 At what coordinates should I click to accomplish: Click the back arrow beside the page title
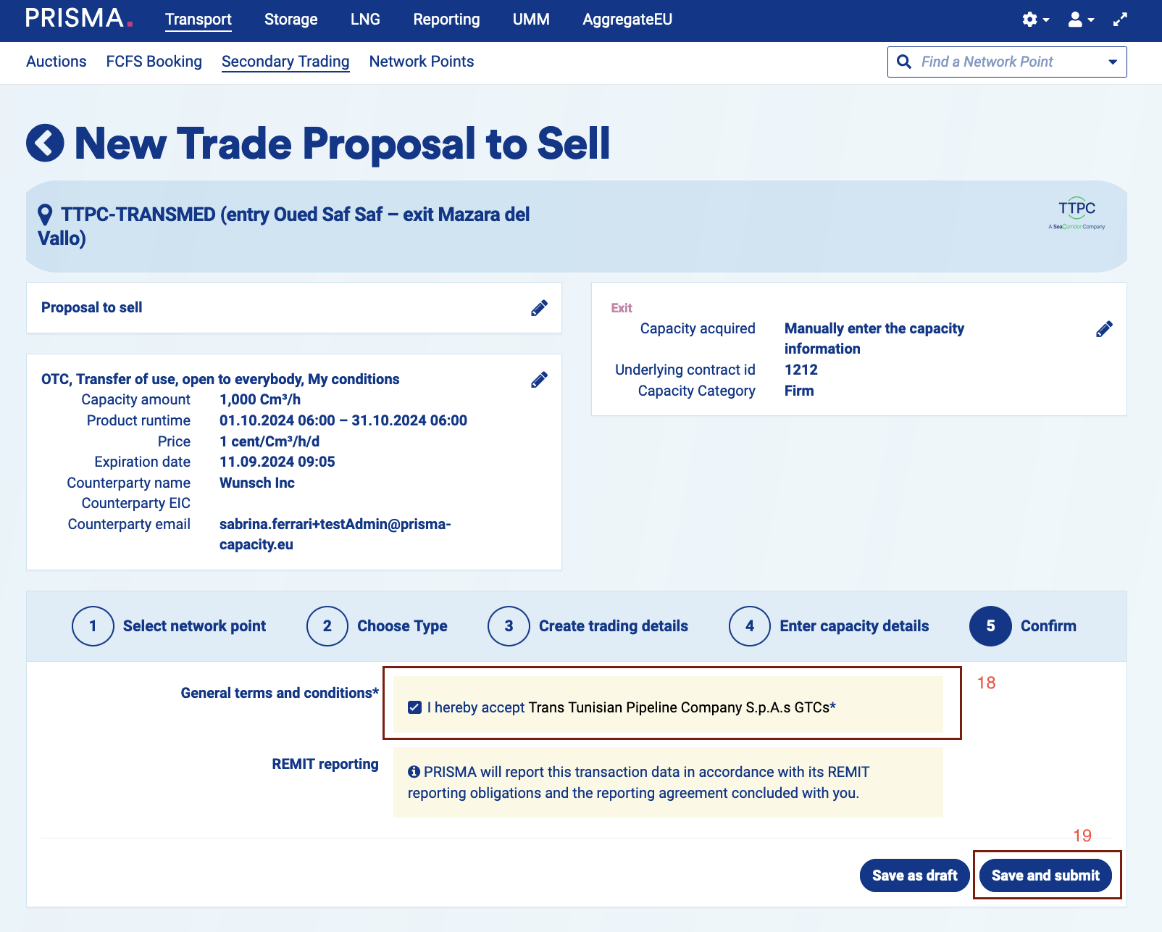pos(45,143)
